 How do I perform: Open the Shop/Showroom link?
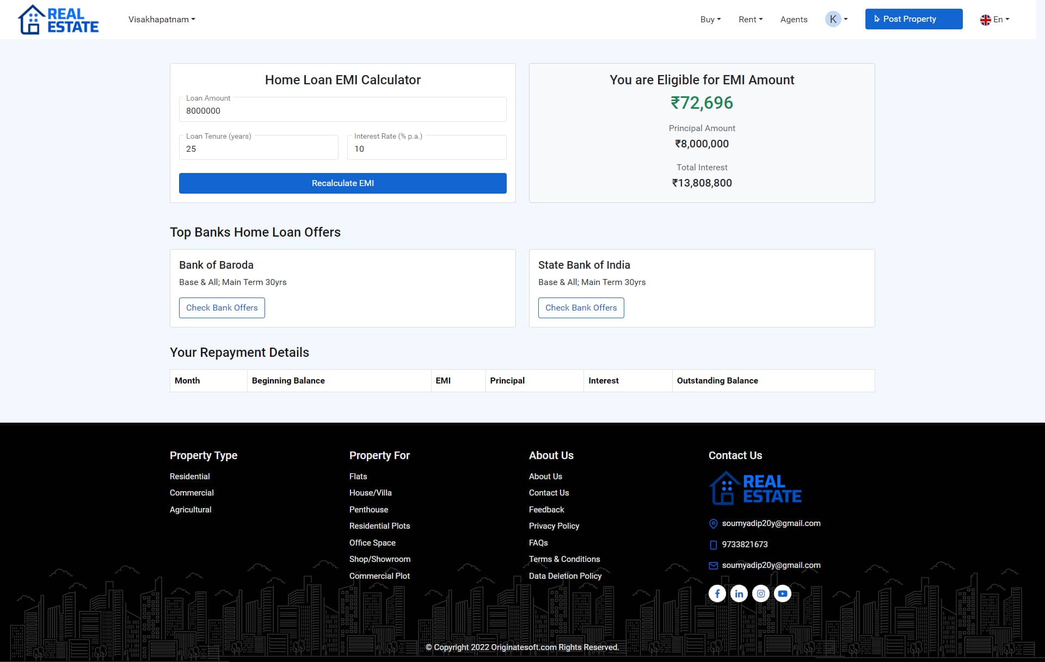click(380, 559)
